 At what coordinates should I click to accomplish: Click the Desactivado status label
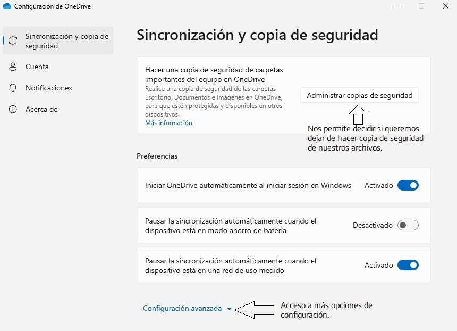click(373, 225)
